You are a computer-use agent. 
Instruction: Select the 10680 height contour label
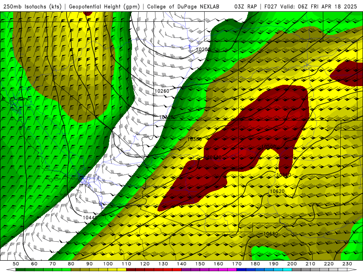(270, 233)
